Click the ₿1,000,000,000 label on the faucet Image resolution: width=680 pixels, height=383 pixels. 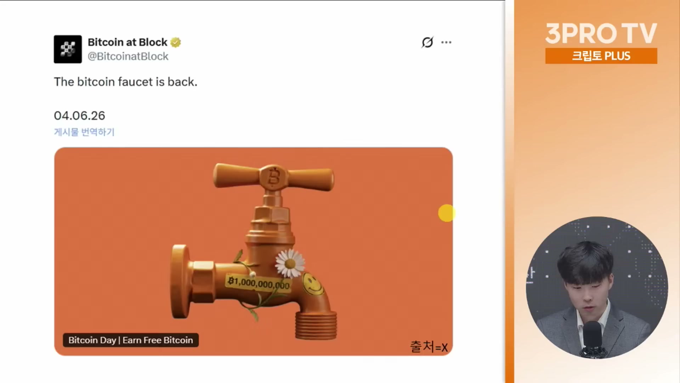click(x=259, y=283)
